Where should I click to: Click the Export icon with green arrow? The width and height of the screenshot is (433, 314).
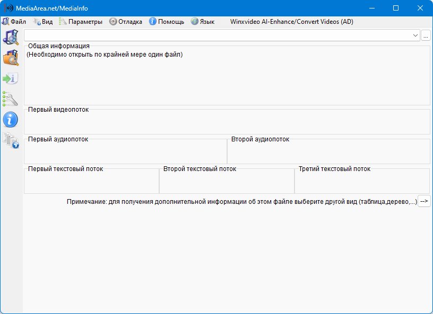pyautogui.click(x=11, y=78)
